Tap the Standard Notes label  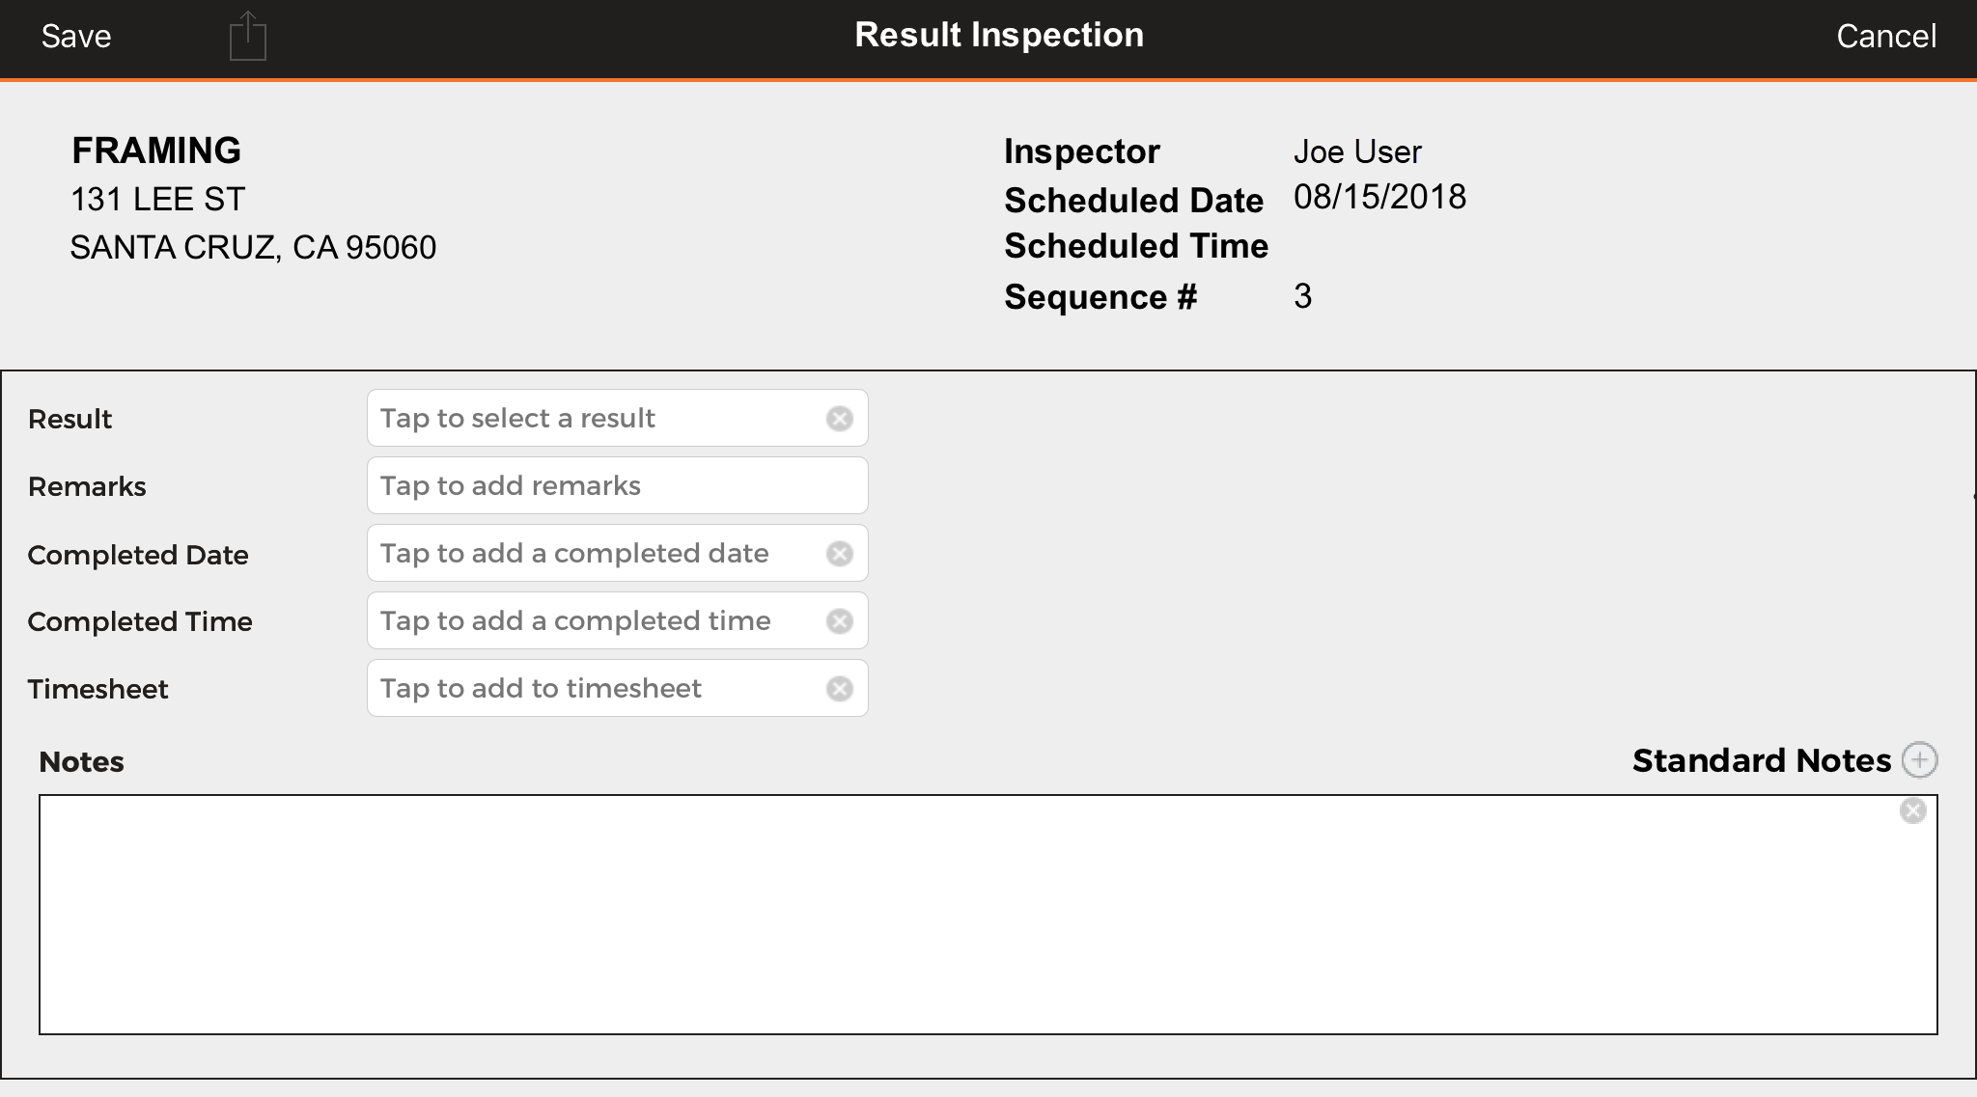coord(1761,760)
